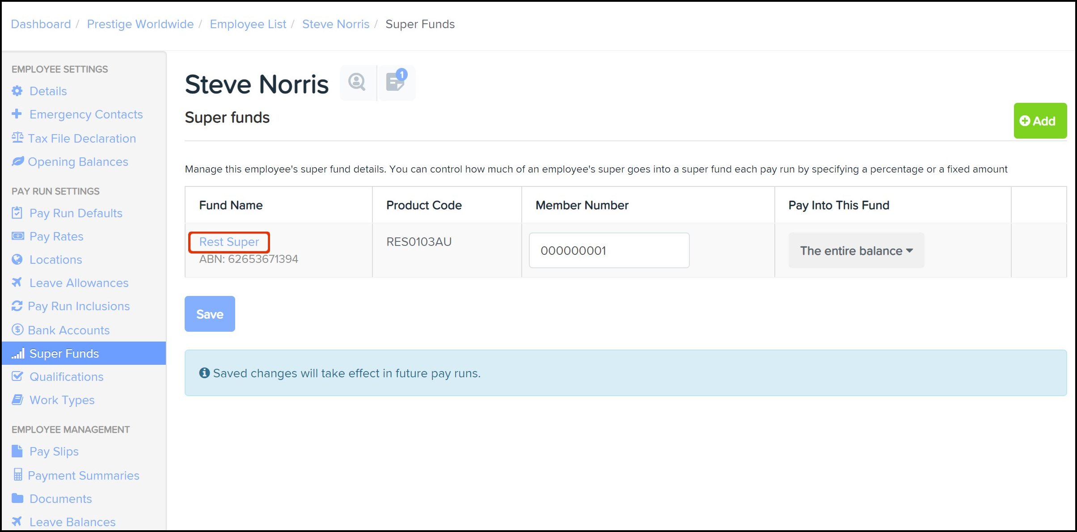Go to Prestige Worldwide breadcrumb
1077x532 pixels.
[x=140, y=24]
